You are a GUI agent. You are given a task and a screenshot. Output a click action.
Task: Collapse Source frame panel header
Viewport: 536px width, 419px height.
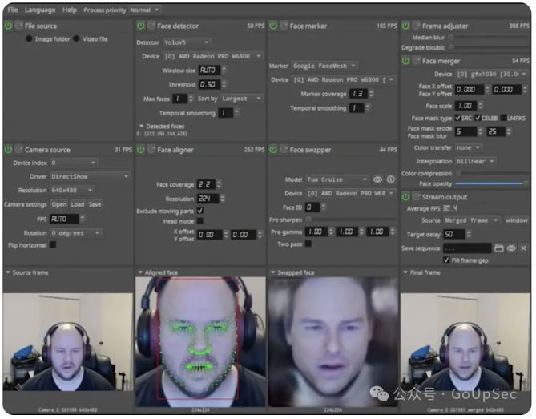click(27, 272)
